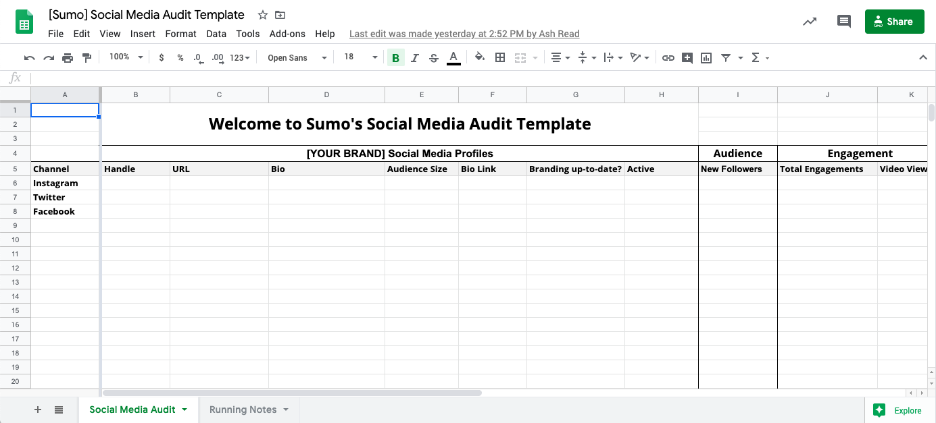
Task: Open activity dashboard trend icon
Action: pyautogui.click(x=810, y=22)
